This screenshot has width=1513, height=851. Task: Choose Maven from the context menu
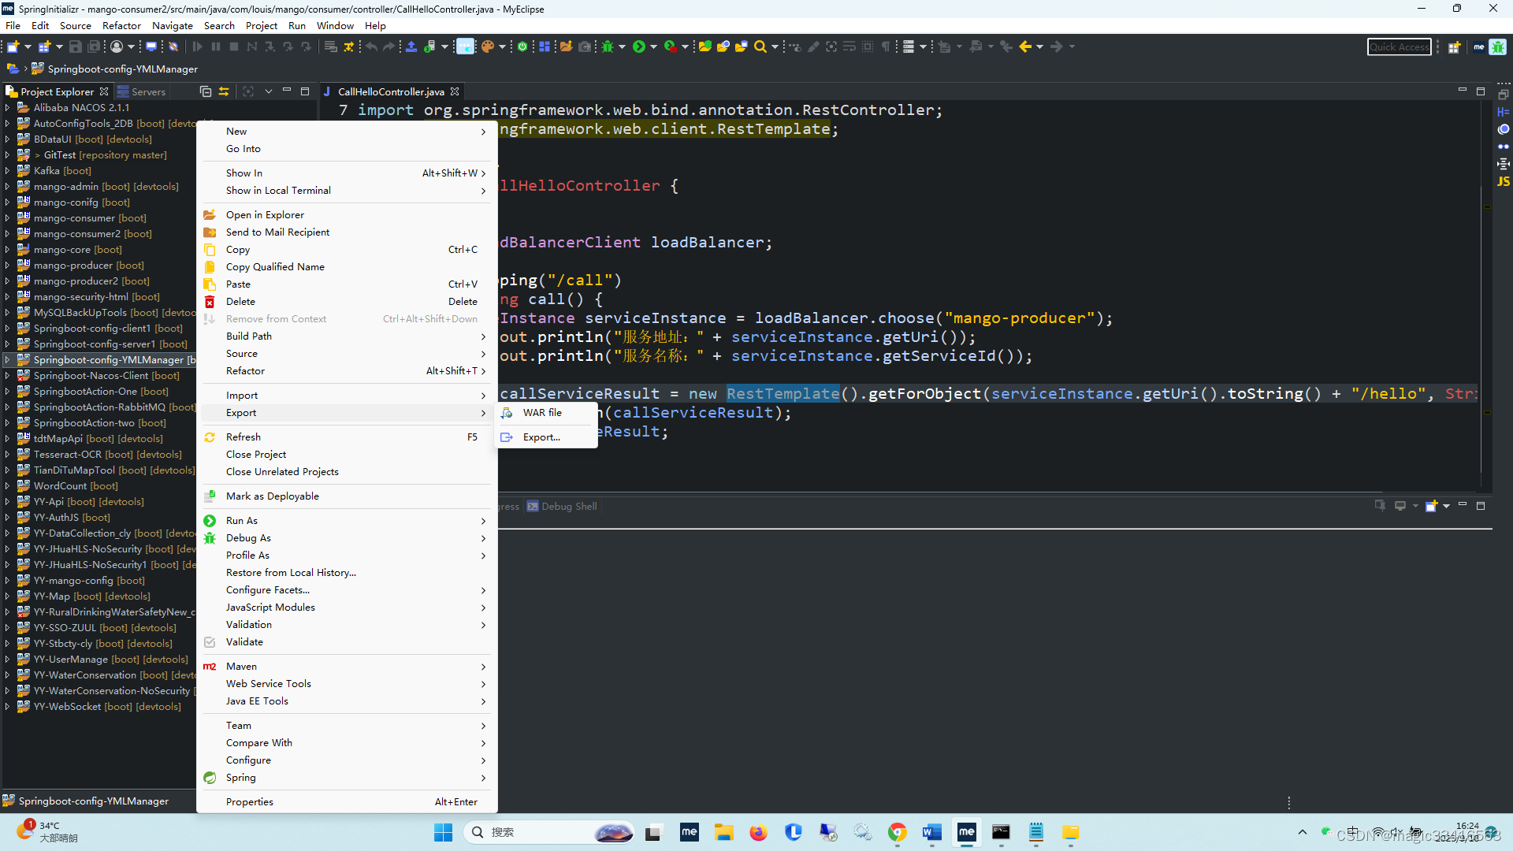click(241, 666)
